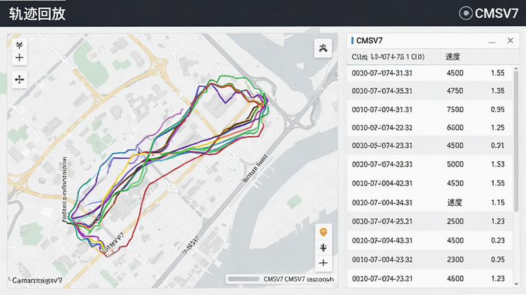Click the first column header in the table
The width and height of the screenshot is (526, 295).
click(x=388, y=57)
